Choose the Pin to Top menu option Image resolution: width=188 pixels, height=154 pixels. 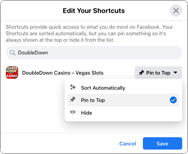pyautogui.click(x=123, y=100)
